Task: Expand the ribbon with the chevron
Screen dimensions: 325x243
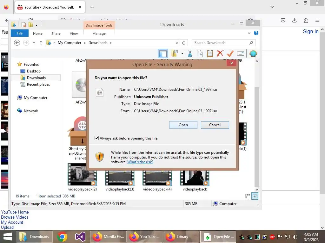Action: point(249,33)
